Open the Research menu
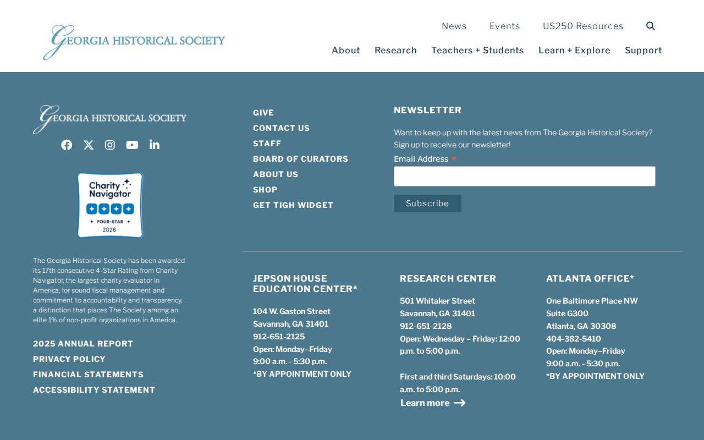The width and height of the screenshot is (704, 440). 395,50
